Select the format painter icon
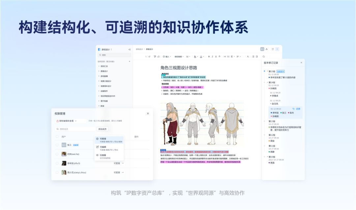 click(155, 57)
